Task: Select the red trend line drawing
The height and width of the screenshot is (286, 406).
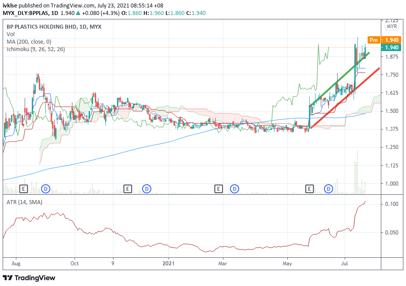Action: click(345, 98)
